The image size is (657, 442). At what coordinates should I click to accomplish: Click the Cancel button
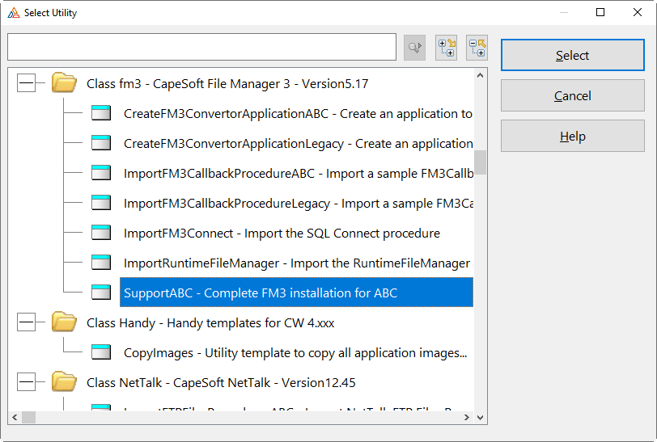click(x=572, y=96)
